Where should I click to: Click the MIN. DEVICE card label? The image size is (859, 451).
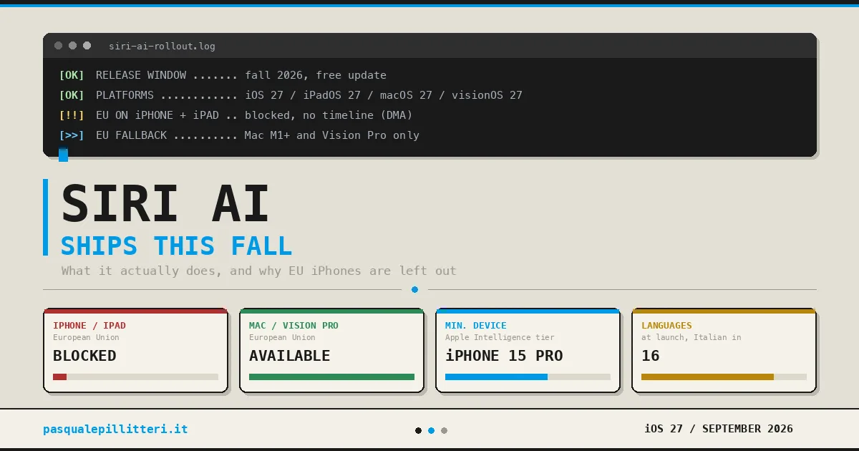(476, 326)
